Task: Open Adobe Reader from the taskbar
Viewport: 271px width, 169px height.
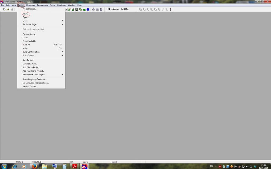Action: click(x=75, y=166)
